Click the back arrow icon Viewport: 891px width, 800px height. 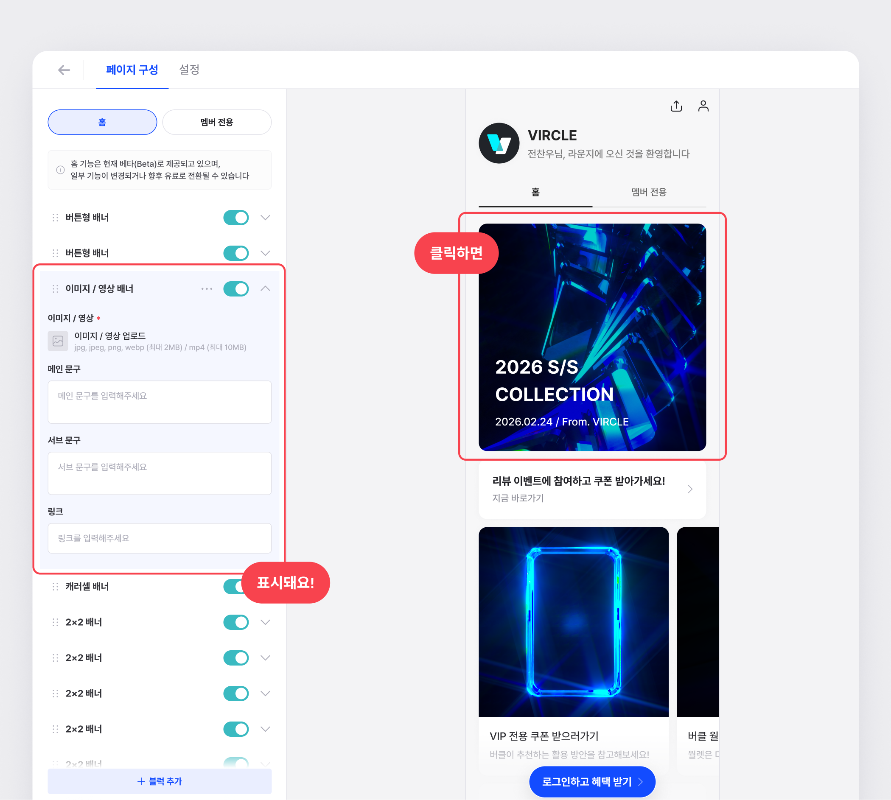[x=64, y=70]
